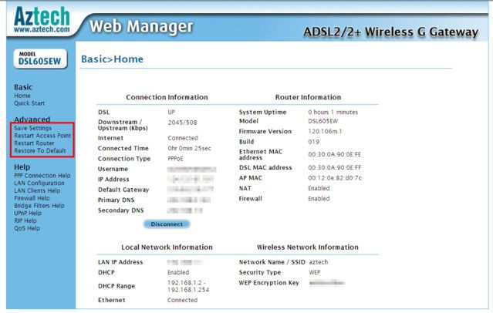Click the WEP Encryption Key label
Viewport: 493px width, 313px height.
268,283
